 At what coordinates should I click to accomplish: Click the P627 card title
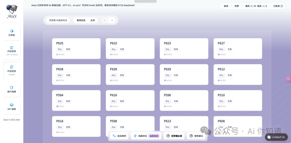point(221,43)
